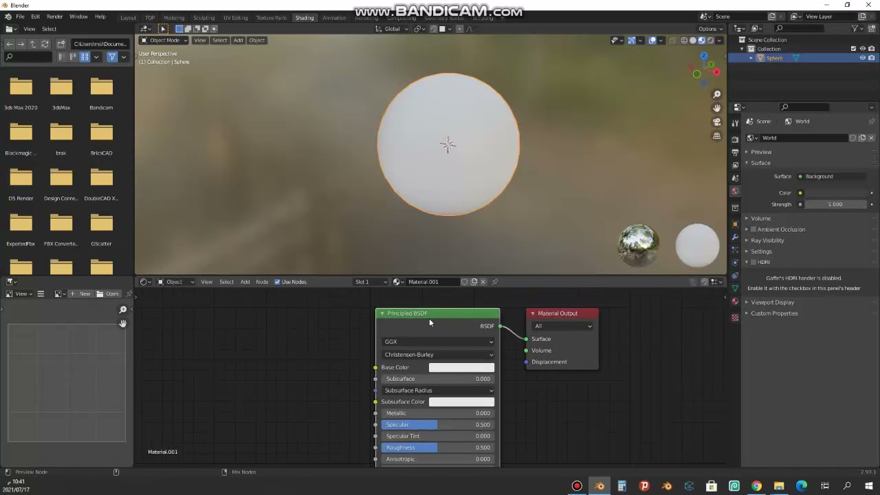Image resolution: width=880 pixels, height=495 pixels.
Task: Hide Collection via eye icon
Action: tap(863, 49)
